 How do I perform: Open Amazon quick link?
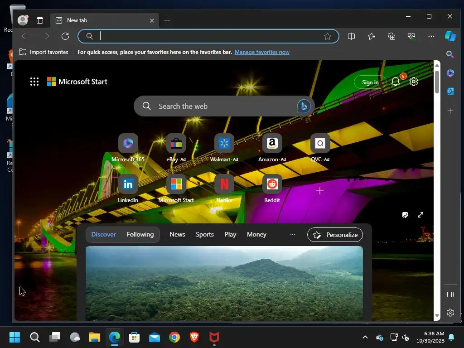272,148
